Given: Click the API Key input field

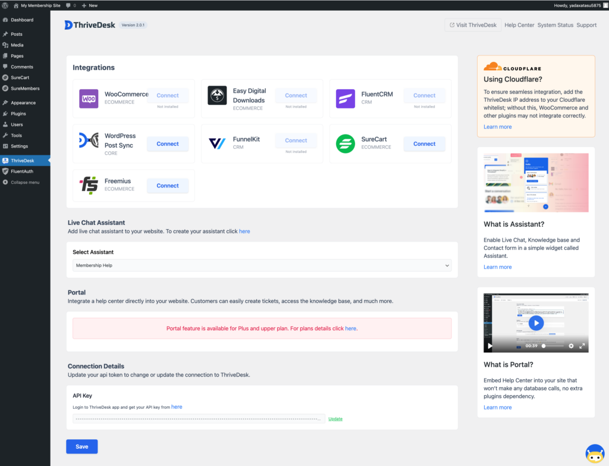Looking at the screenshot, I should 196,418.
